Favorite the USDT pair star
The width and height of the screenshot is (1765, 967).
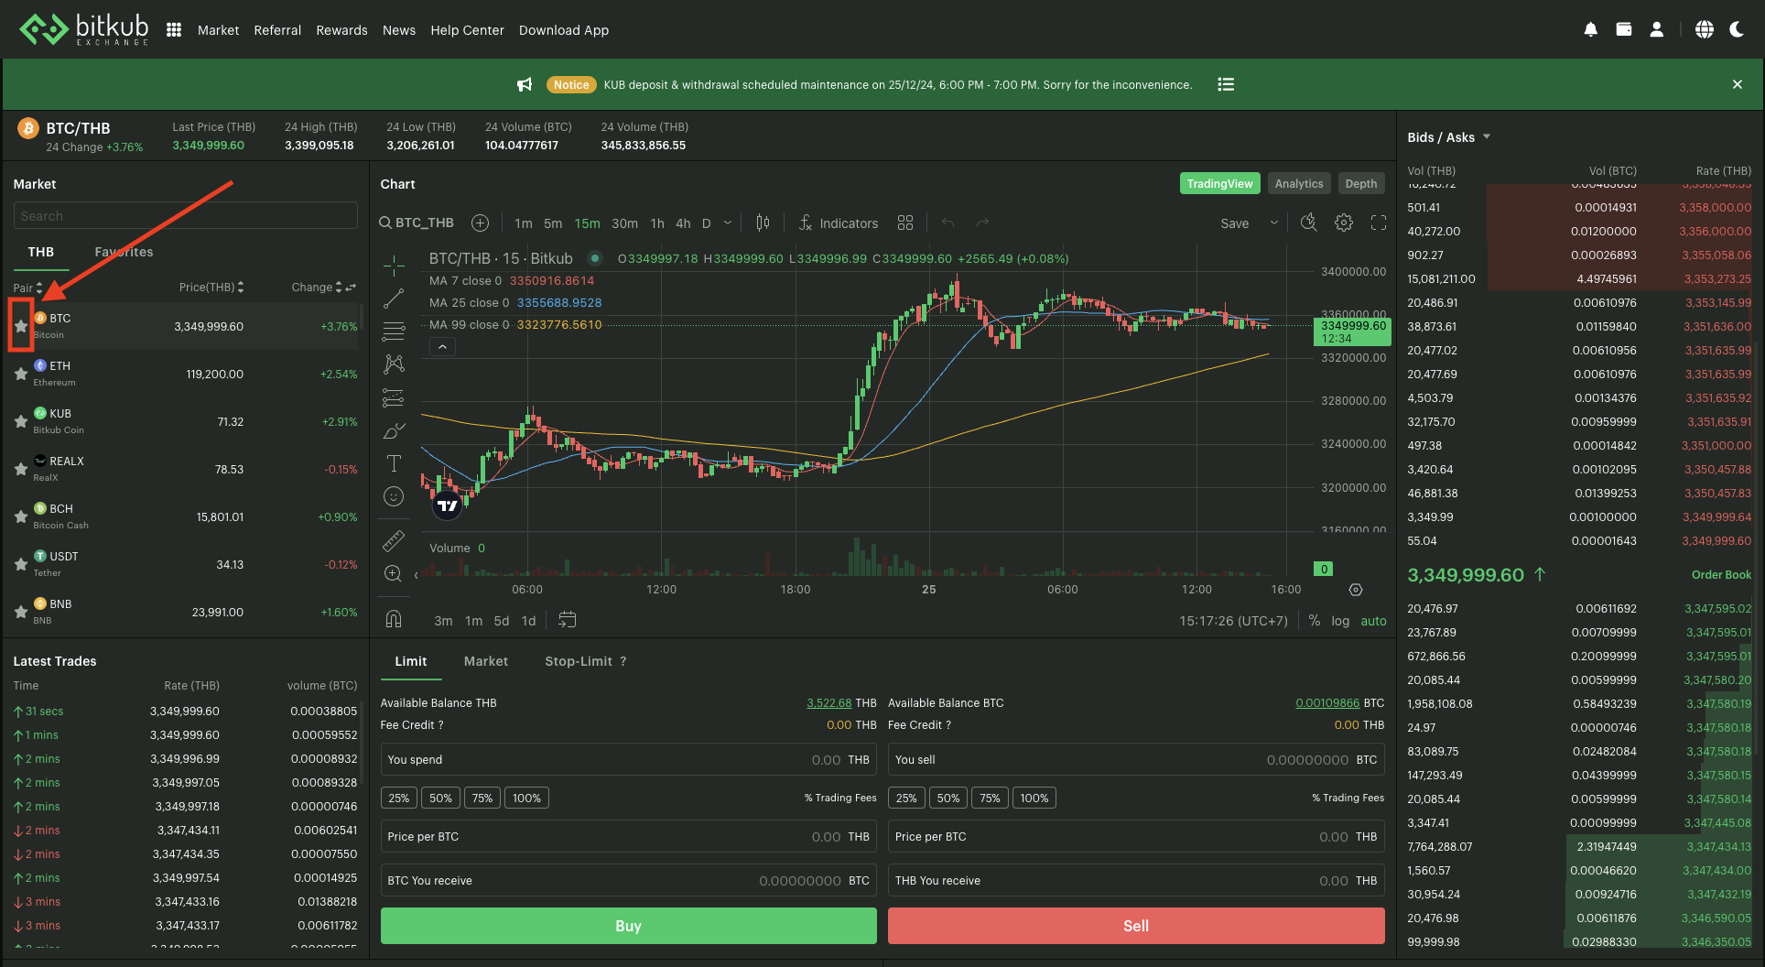[x=21, y=564]
